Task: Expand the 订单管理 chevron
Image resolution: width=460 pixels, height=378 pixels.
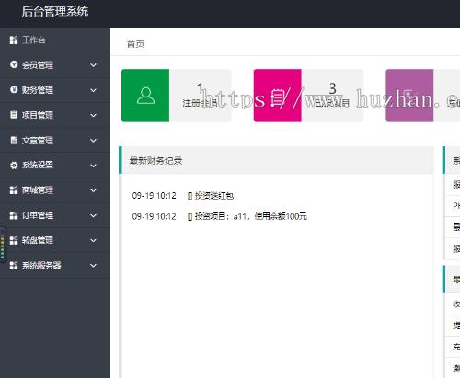Action: pyautogui.click(x=93, y=215)
